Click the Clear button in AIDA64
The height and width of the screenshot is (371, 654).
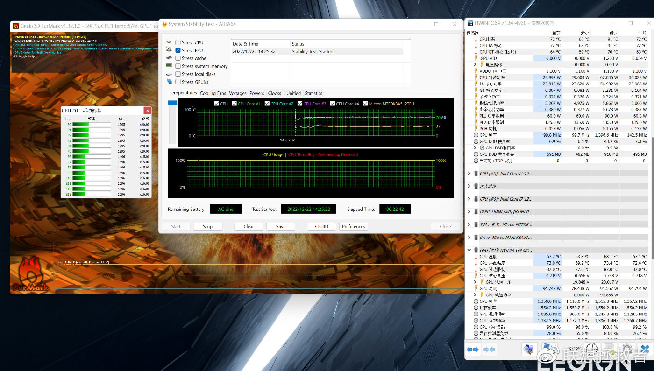249,226
